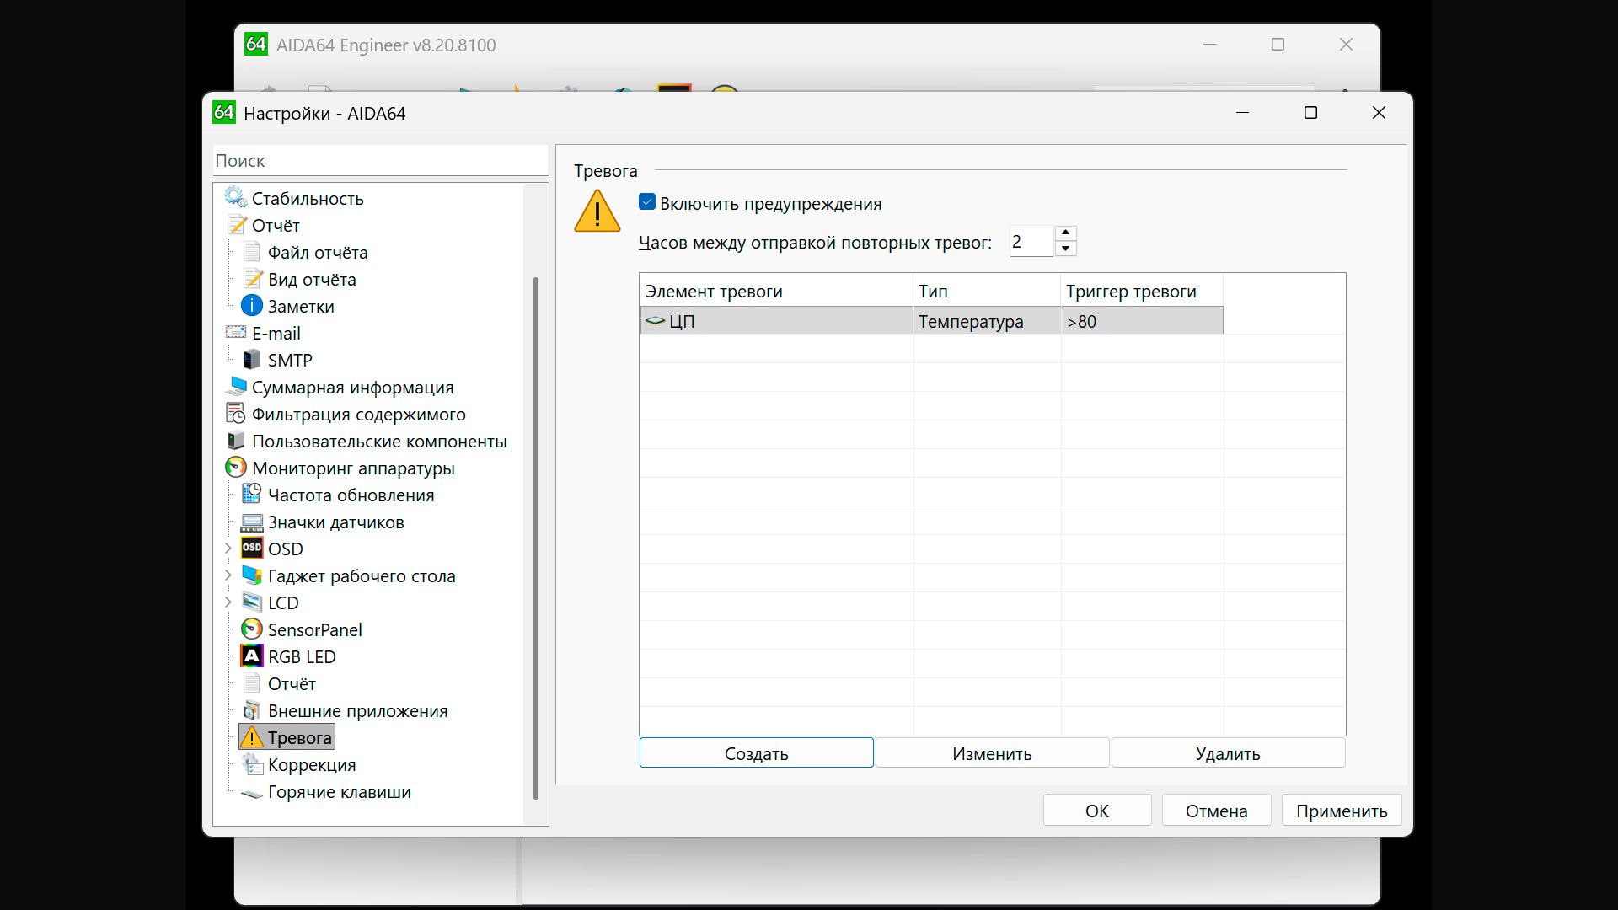The height and width of the screenshot is (910, 1618).
Task: Click the Мониторинг аппаратуры gauge icon
Action: (x=236, y=468)
